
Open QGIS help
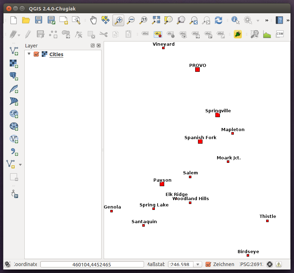tap(279, 20)
